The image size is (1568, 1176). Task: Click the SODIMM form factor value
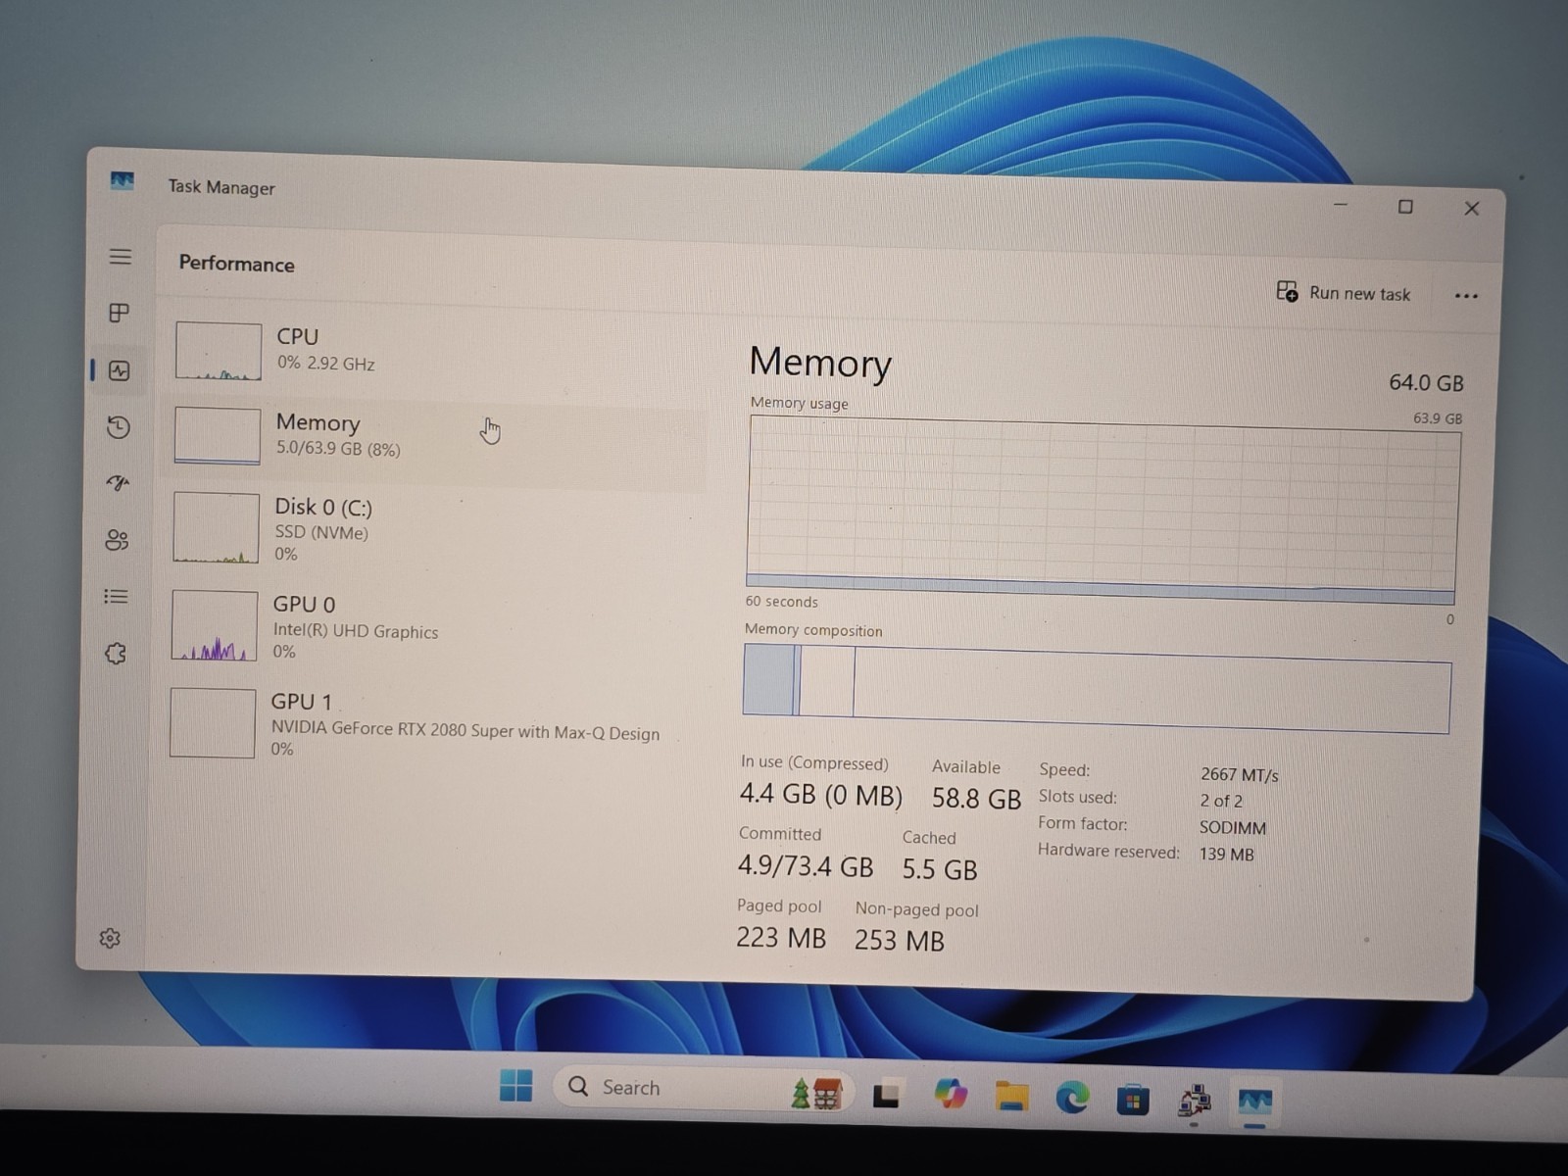(x=1232, y=828)
